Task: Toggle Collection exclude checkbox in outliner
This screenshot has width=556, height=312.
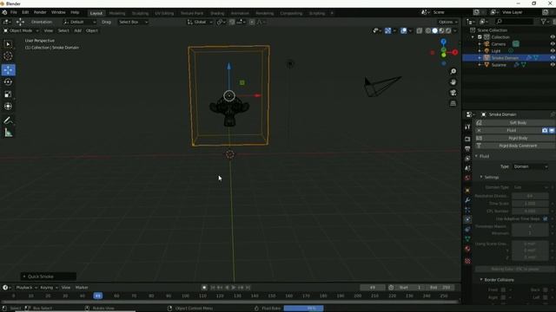Action: tap(480, 36)
